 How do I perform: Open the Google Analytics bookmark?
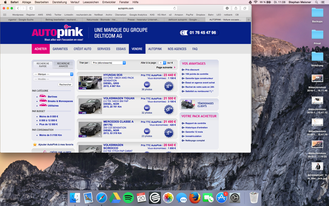click(138, 15)
